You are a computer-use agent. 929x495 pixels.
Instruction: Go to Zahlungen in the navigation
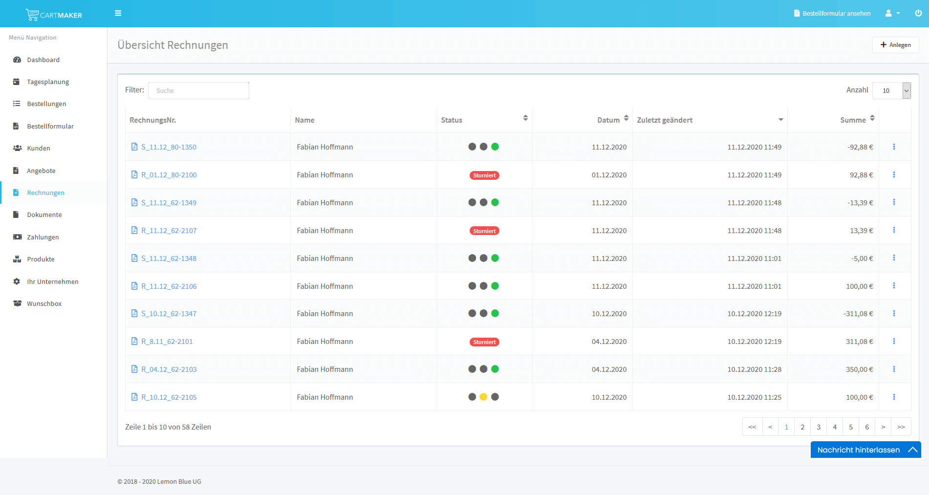coord(43,237)
